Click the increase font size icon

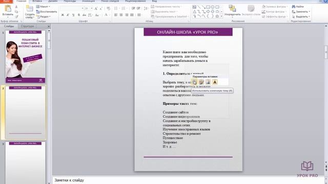pos(96,9)
